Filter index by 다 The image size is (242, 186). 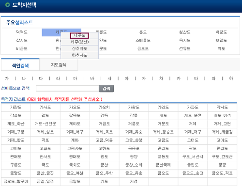pyautogui.click(x=41, y=78)
